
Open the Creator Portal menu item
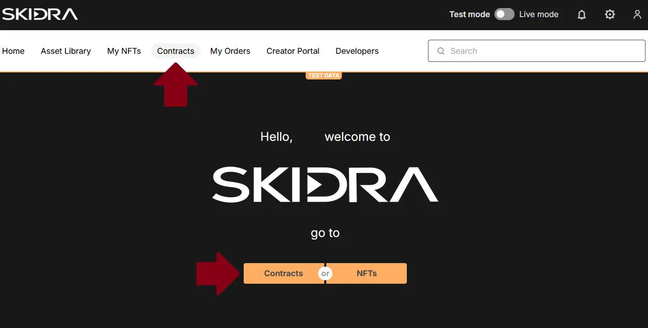pyautogui.click(x=293, y=51)
